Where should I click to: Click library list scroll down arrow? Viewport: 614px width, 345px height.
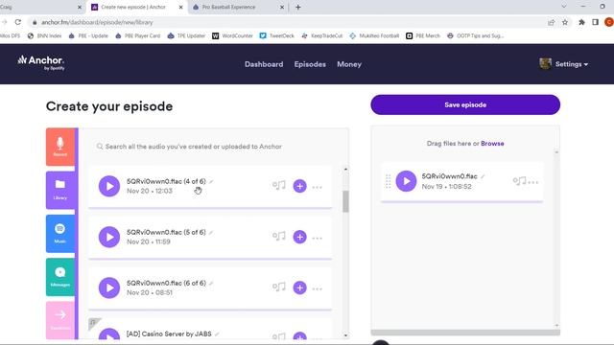tap(345, 335)
